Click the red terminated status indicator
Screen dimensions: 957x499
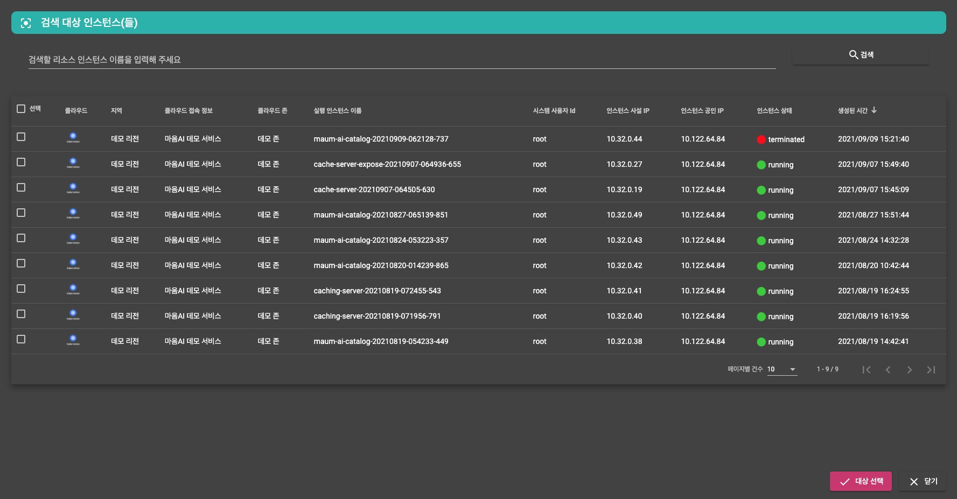[761, 139]
